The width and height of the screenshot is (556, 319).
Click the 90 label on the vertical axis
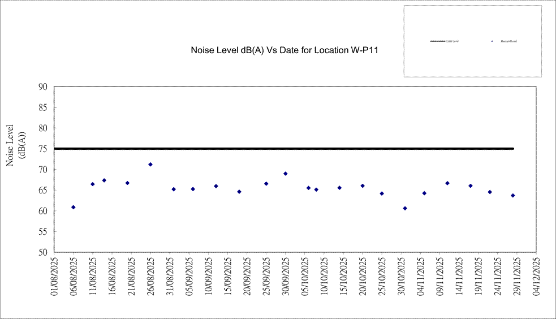click(x=43, y=87)
